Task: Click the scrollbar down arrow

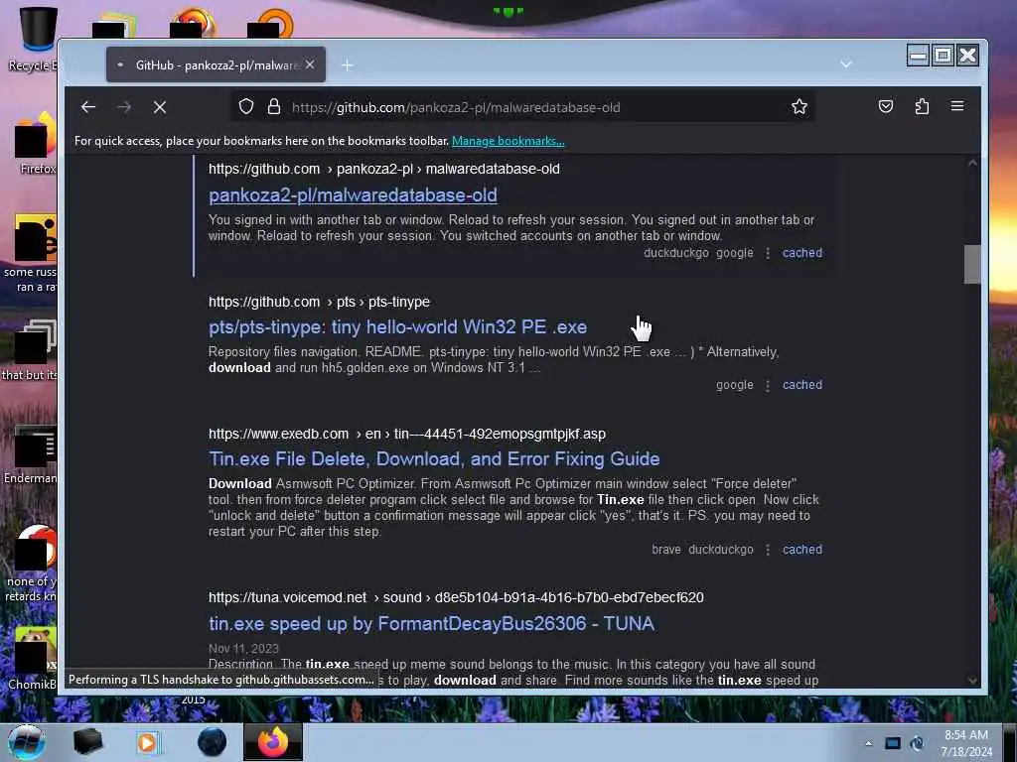Action: click(972, 681)
